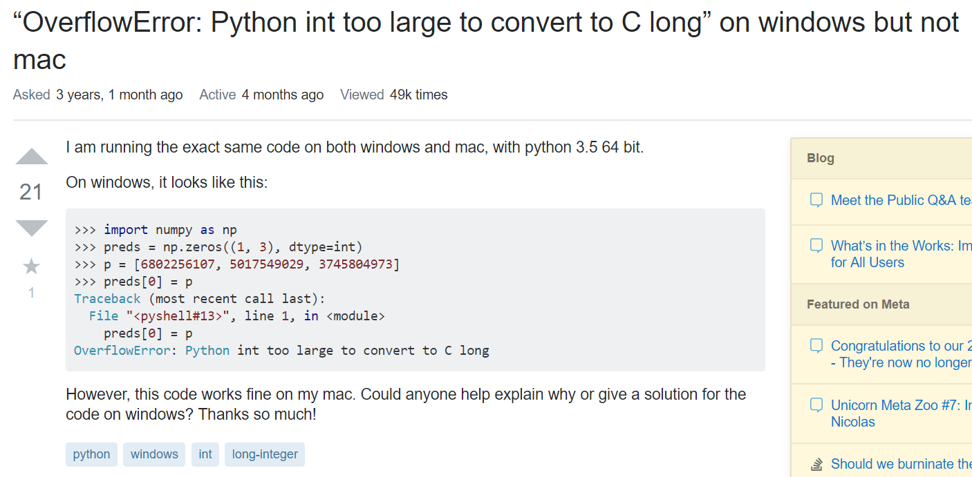Click the Stack Overflow icon beside Should we burninate
The width and height of the screenshot is (972, 477).
pos(816,464)
